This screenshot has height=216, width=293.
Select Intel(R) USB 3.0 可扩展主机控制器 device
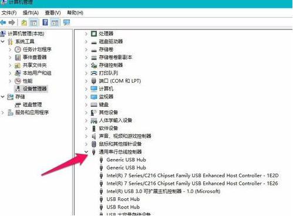(x=163, y=191)
